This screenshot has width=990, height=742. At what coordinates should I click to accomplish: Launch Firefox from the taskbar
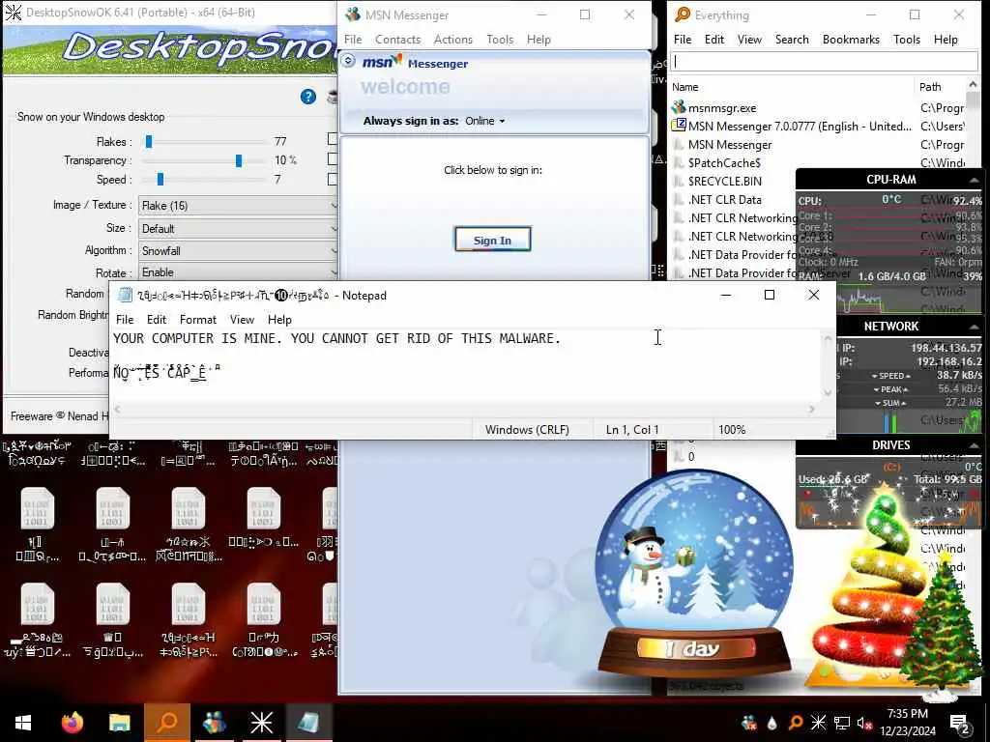[72, 723]
